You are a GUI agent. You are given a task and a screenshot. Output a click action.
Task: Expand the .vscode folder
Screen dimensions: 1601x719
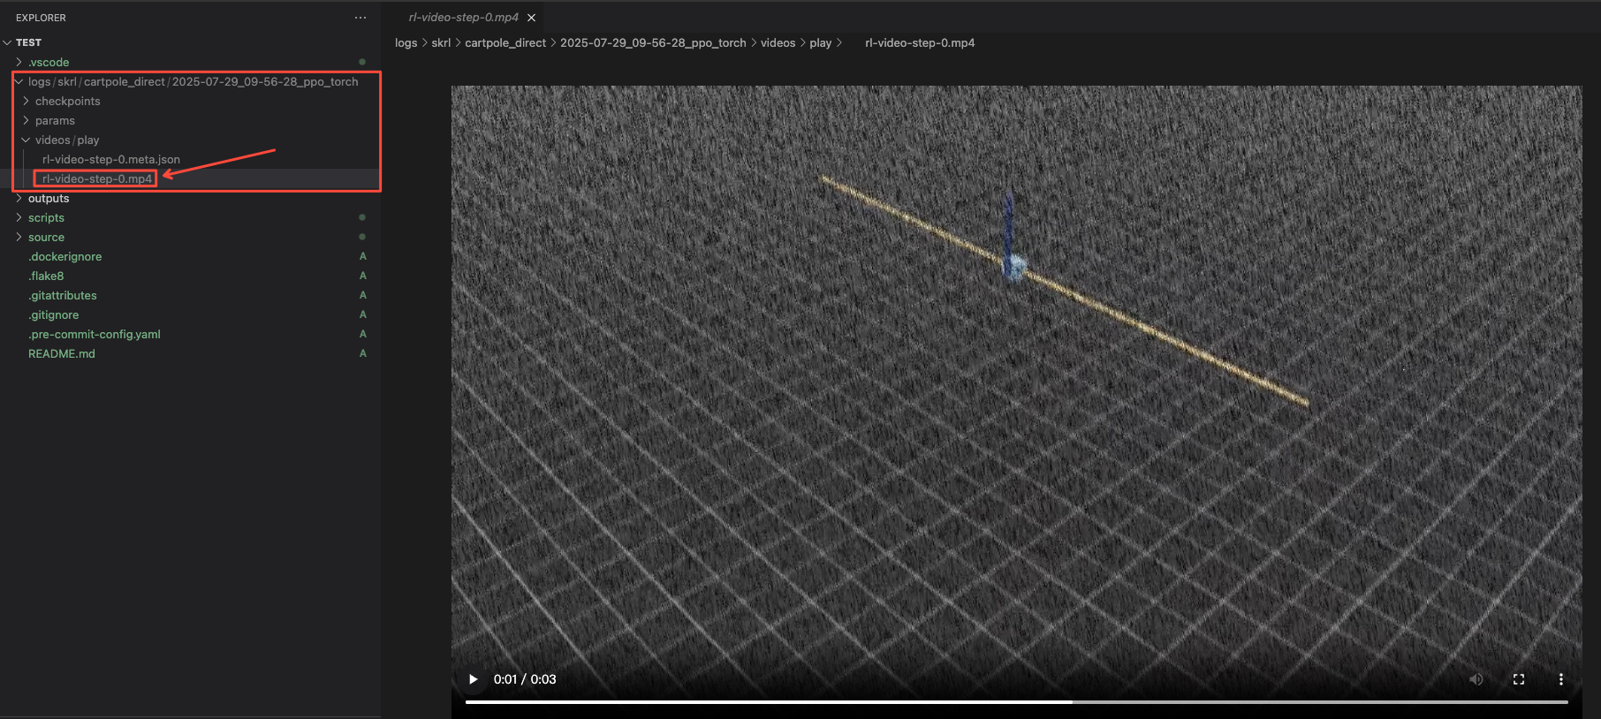[x=49, y=63]
